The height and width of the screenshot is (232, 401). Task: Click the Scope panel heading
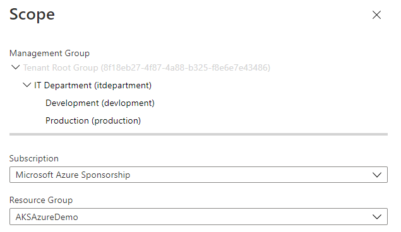coord(32,14)
